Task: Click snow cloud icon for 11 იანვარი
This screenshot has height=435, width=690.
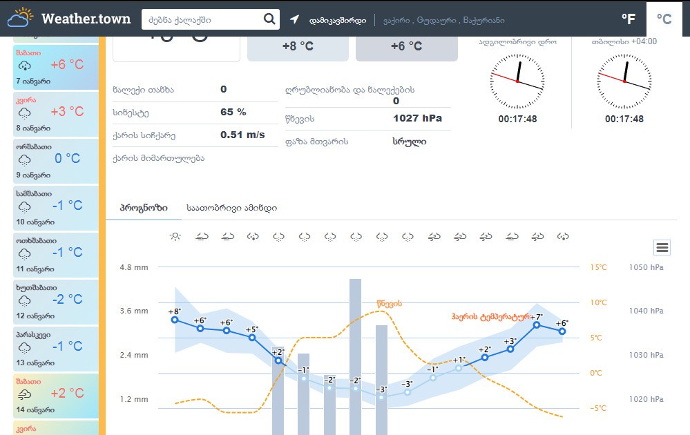Action: (x=25, y=254)
